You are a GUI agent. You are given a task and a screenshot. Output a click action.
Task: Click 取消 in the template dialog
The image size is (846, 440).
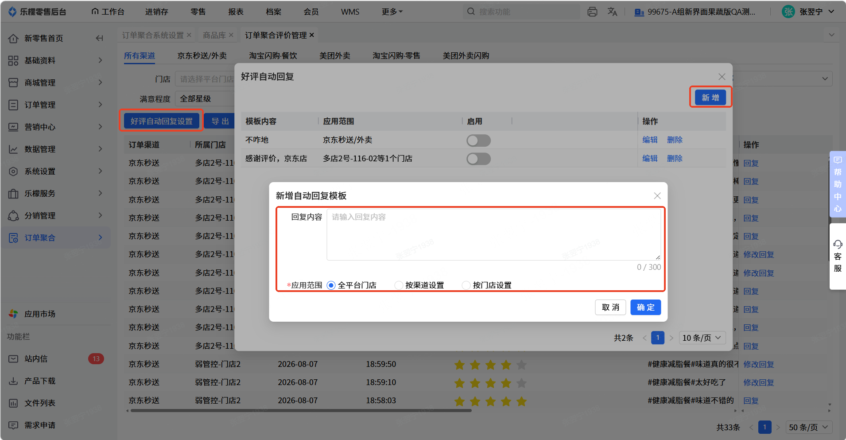610,308
